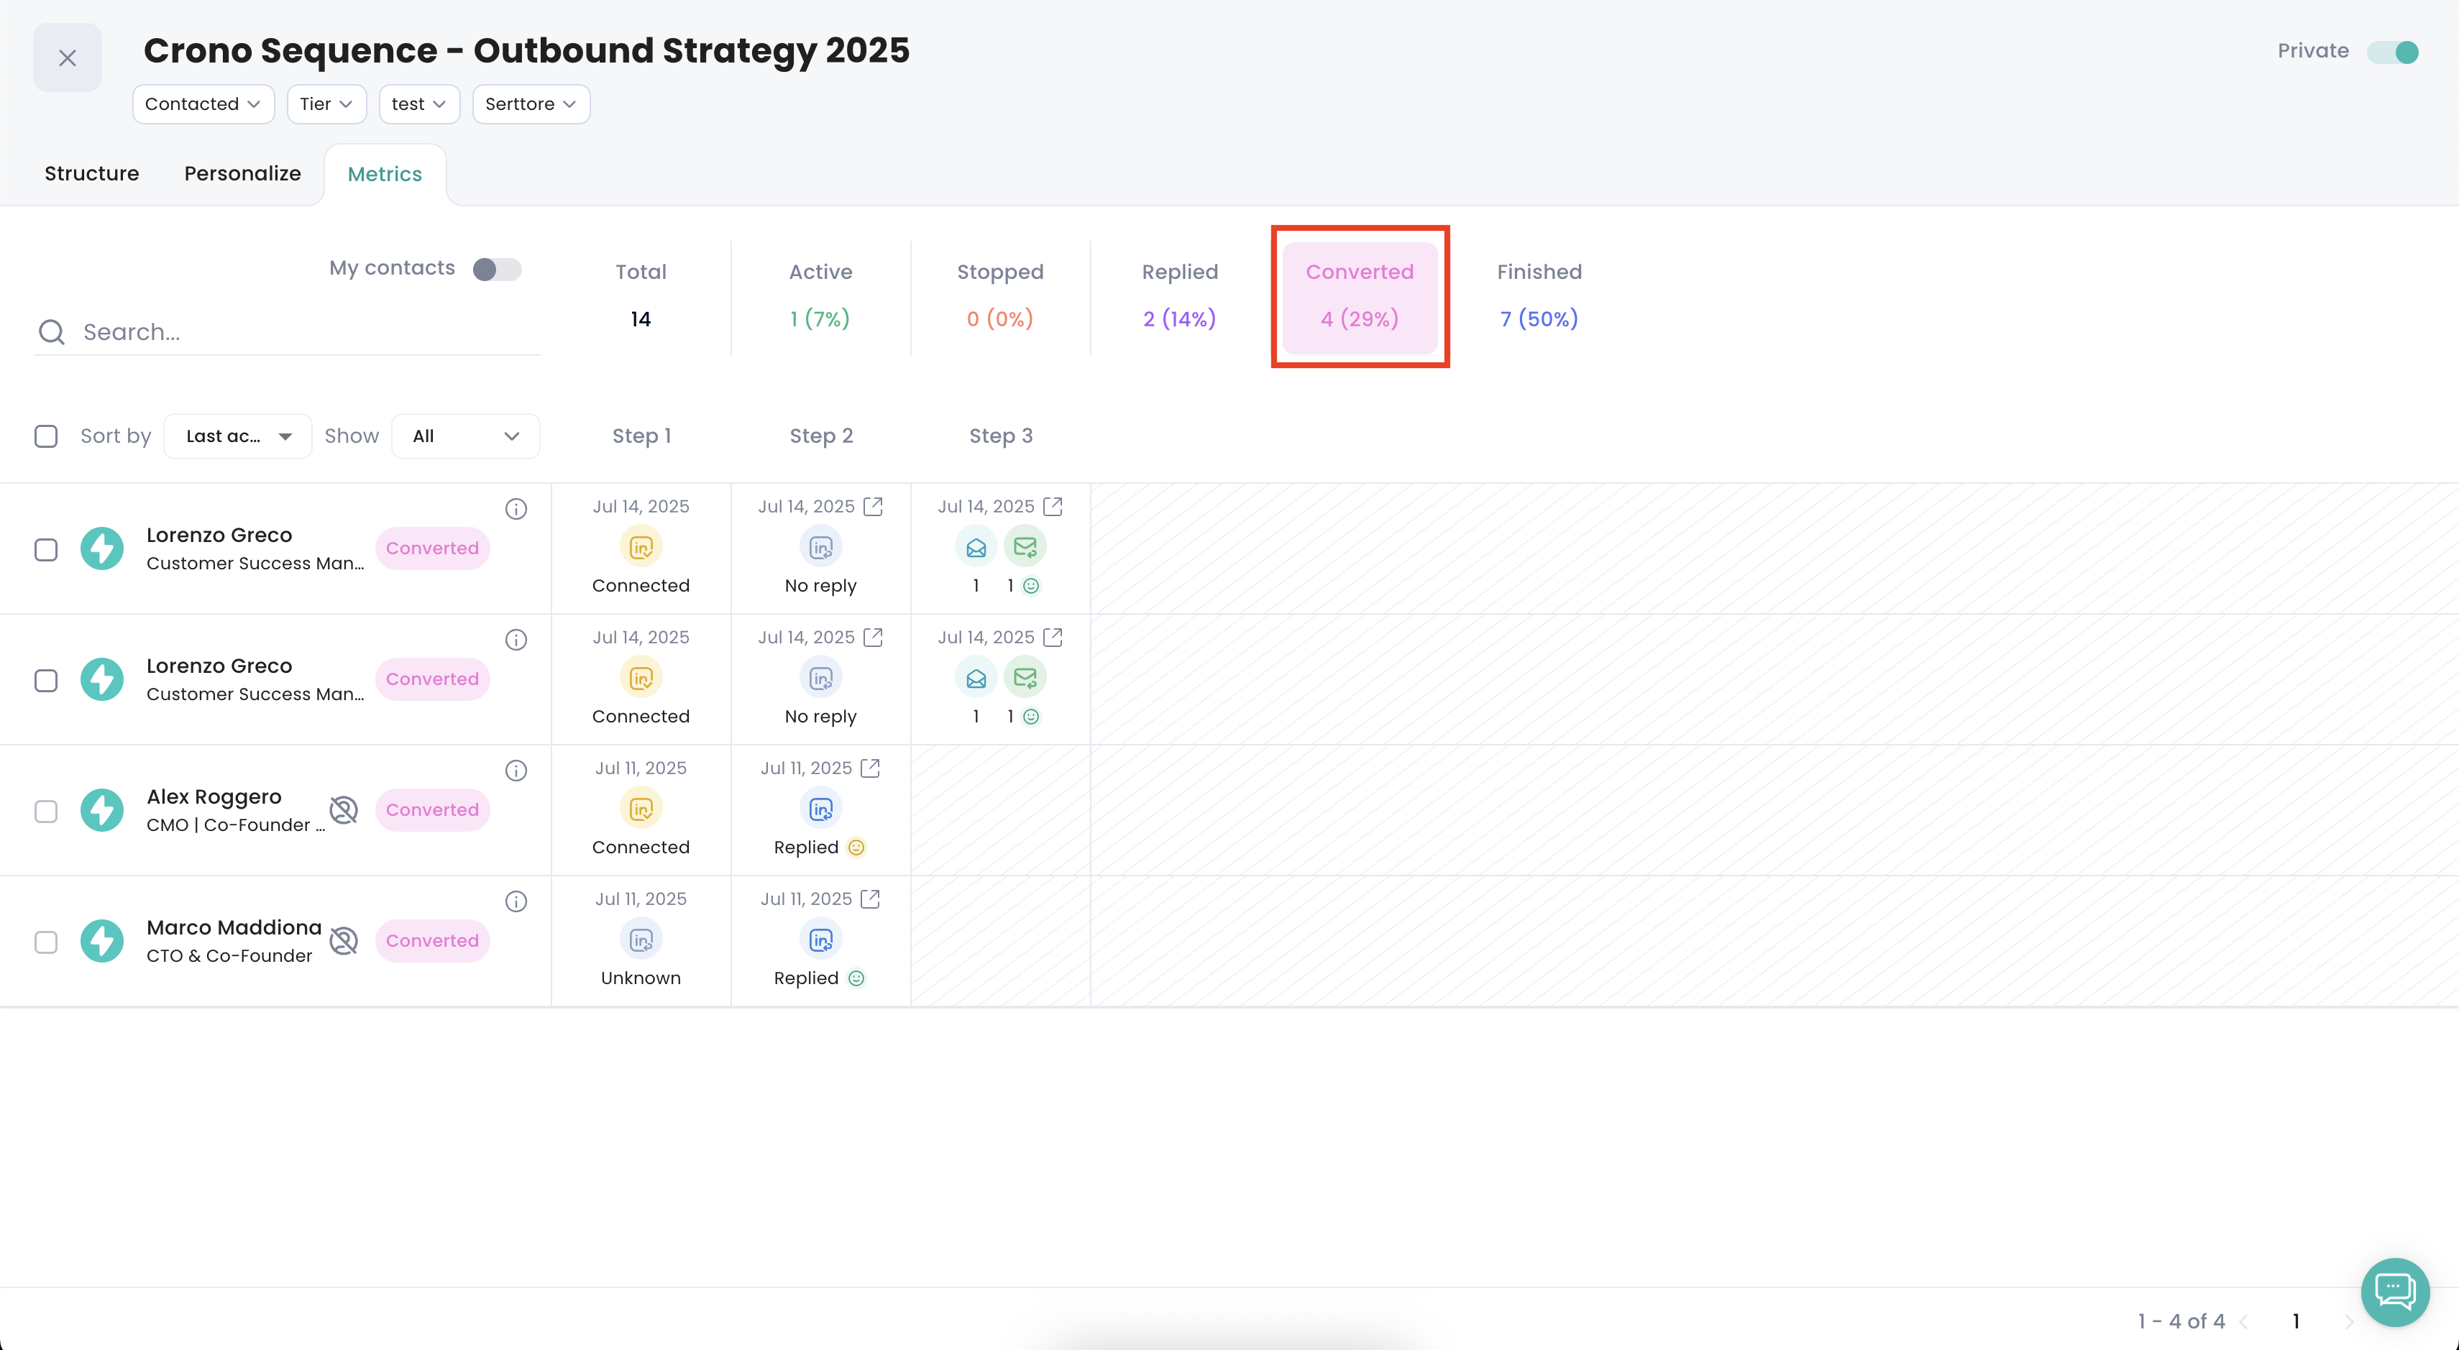Click the Search contacts field
2459x1350 pixels.
coord(306,332)
